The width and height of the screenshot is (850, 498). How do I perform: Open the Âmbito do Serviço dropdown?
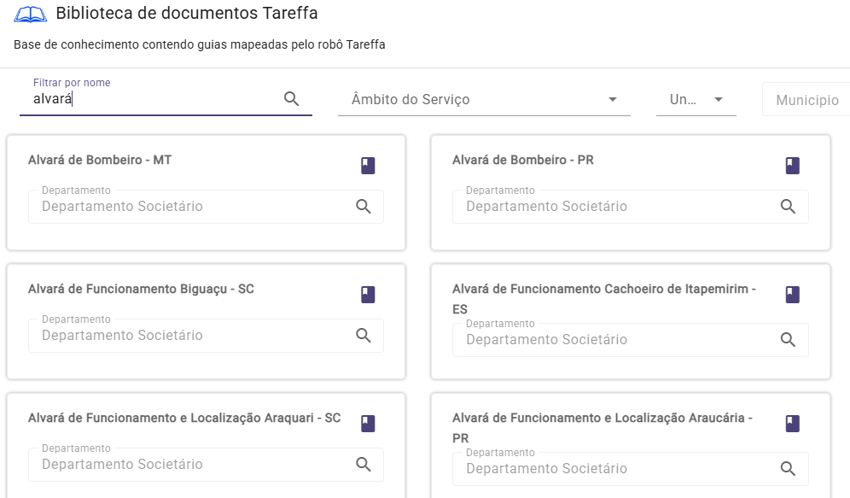(x=484, y=100)
